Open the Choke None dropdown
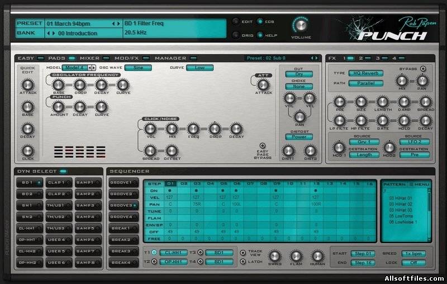 click(299, 87)
